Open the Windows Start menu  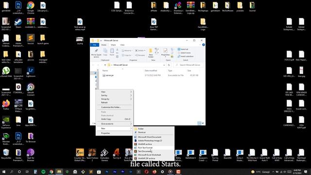[x=3, y=172]
